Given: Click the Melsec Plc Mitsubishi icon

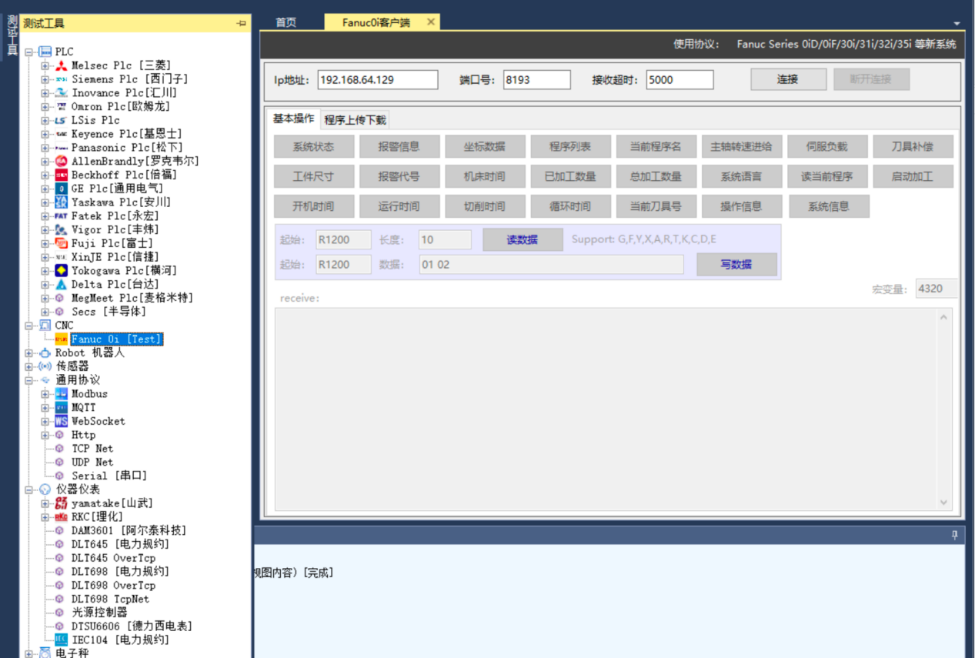Looking at the screenshot, I should click(x=61, y=65).
